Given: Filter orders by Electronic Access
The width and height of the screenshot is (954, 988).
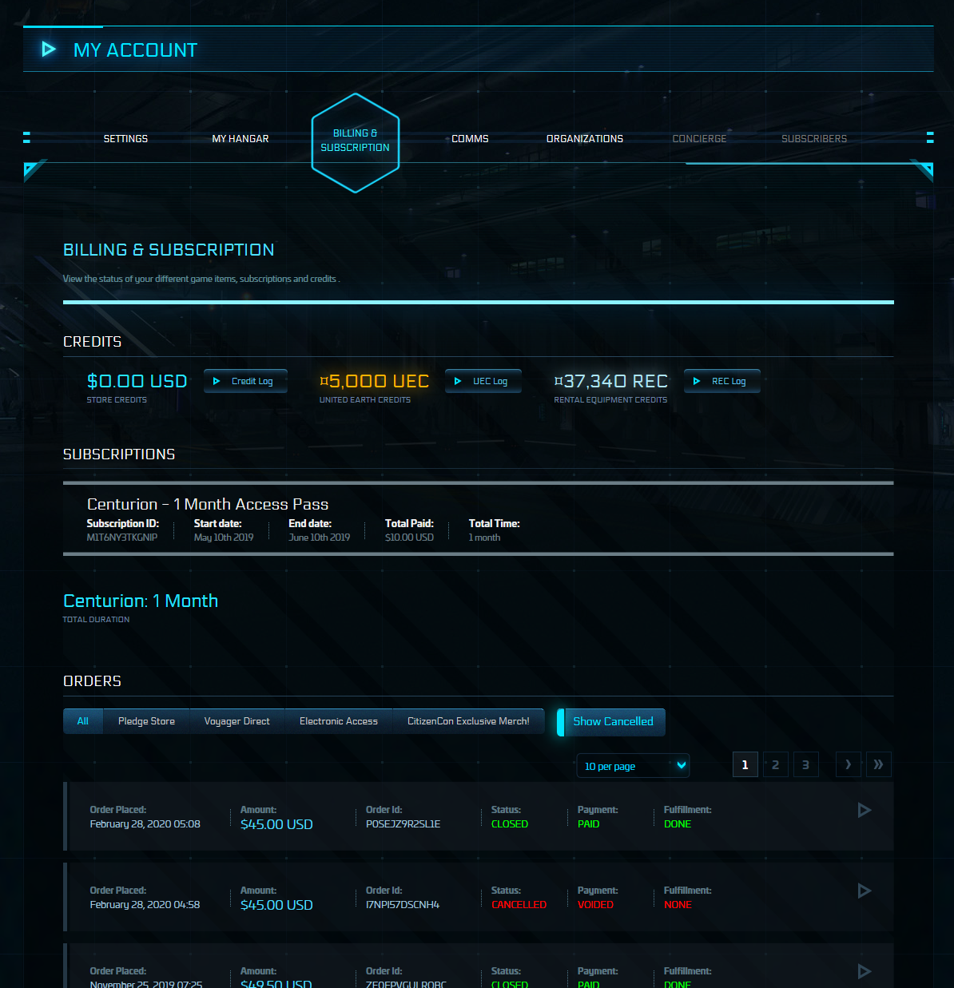Looking at the screenshot, I should tap(339, 721).
